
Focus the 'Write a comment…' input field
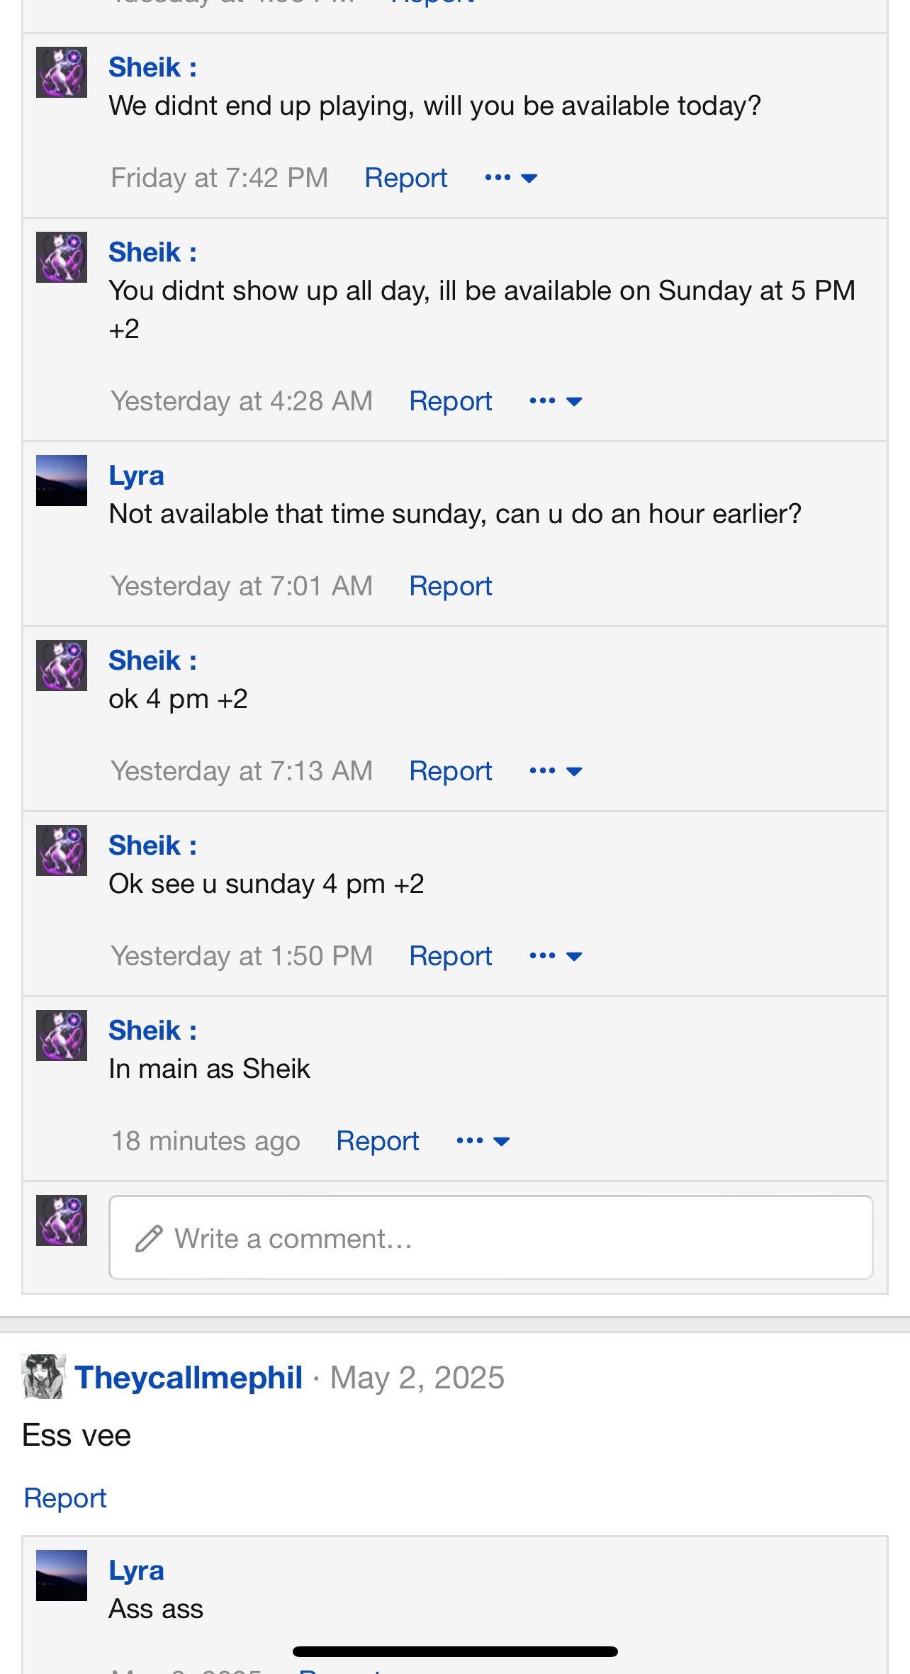pyautogui.click(x=490, y=1237)
